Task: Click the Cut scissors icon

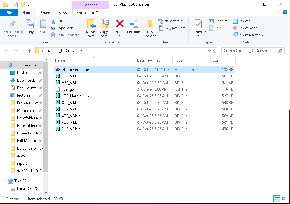Action: click(x=53, y=21)
